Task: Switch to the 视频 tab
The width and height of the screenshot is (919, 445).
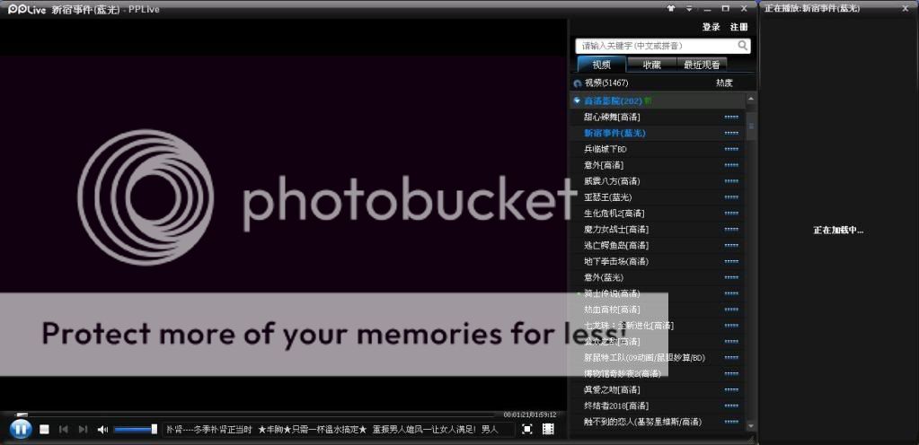Action: coord(601,65)
